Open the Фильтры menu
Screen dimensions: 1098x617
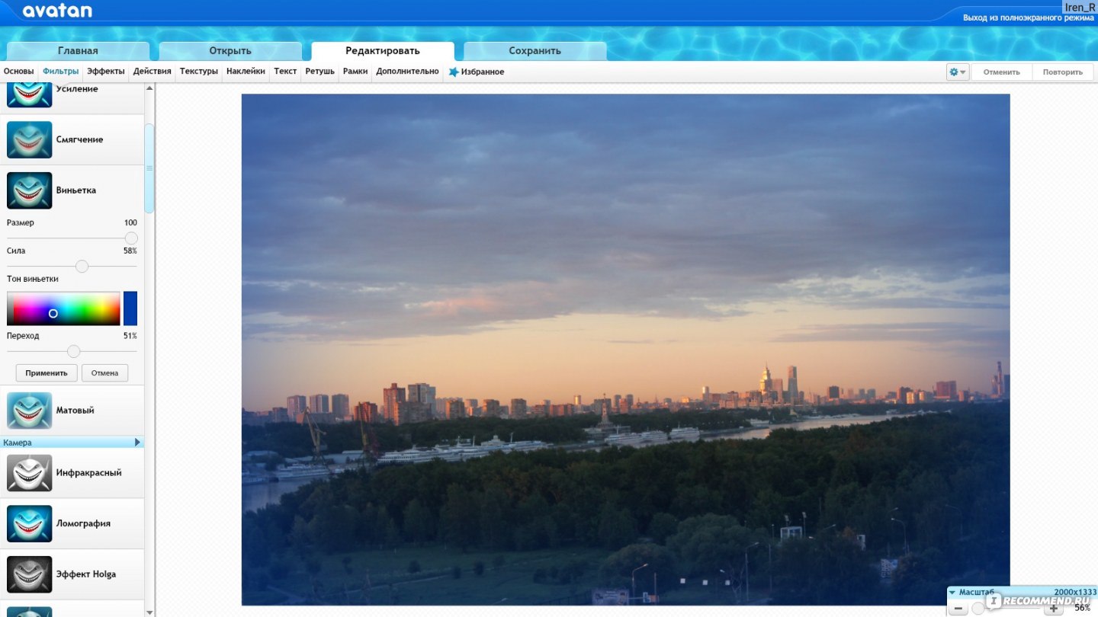[61, 72]
